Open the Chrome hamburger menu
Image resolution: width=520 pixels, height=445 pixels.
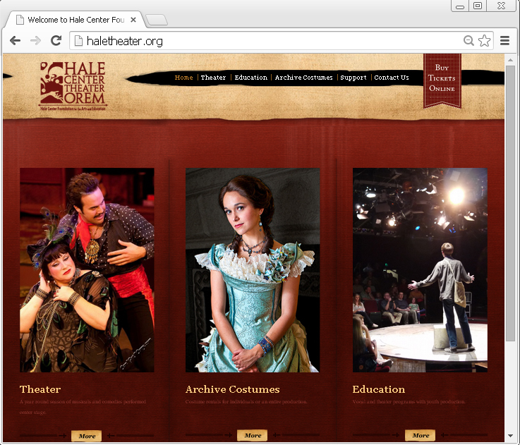click(x=505, y=41)
